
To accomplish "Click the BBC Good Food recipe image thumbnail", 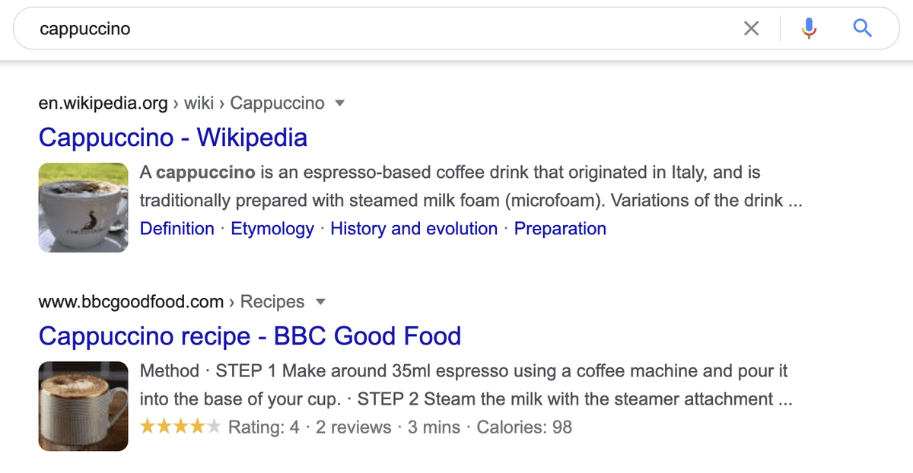I will click(x=83, y=405).
